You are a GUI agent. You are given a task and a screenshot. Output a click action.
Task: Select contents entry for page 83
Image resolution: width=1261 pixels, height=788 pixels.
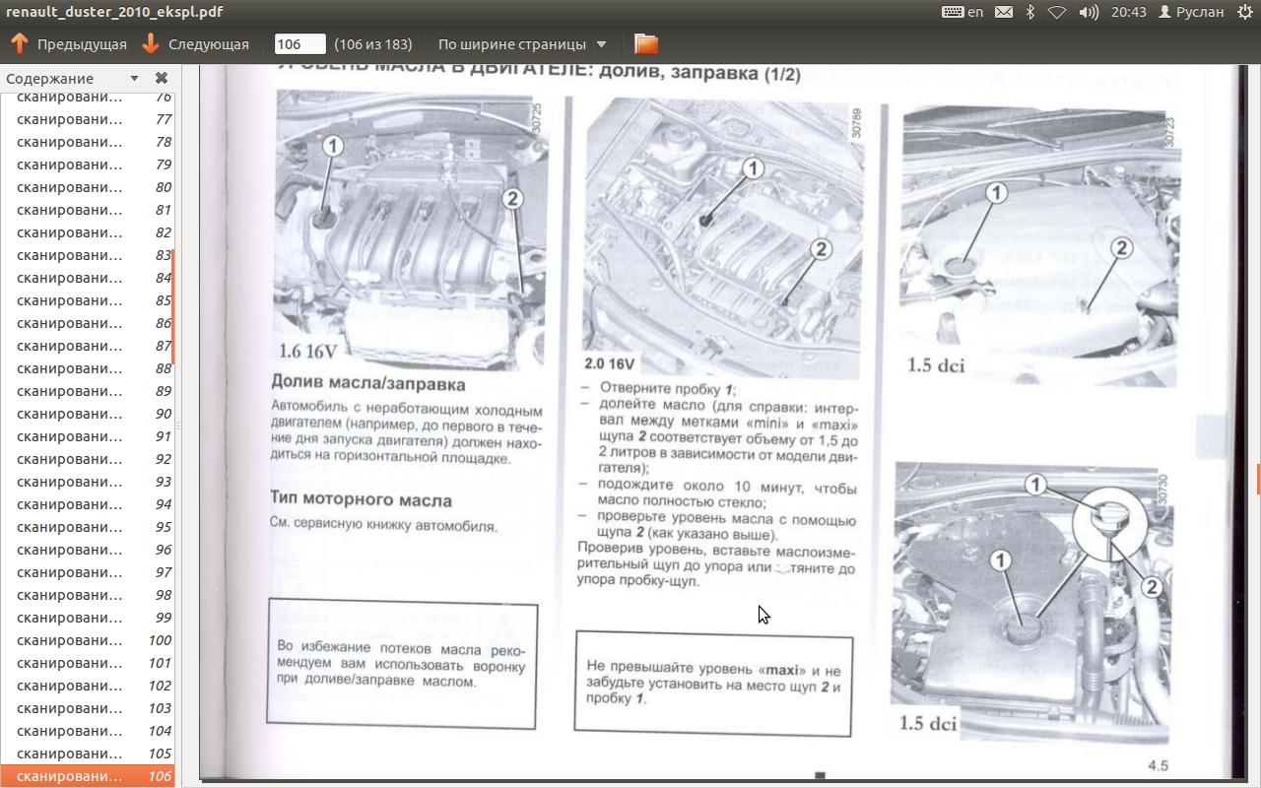tap(88, 255)
